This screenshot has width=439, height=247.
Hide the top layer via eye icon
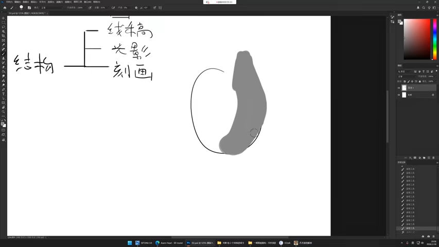click(x=399, y=88)
